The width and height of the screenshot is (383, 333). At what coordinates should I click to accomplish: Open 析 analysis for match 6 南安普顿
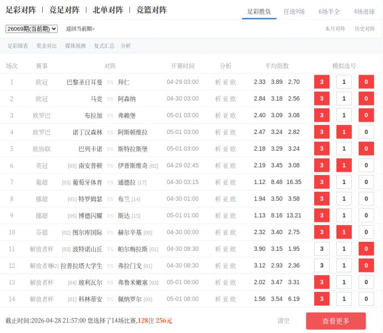[x=218, y=166]
